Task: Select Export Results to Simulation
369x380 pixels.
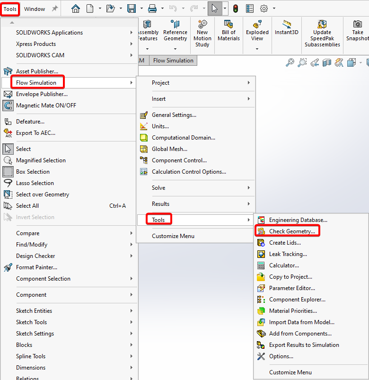Action: [311, 345]
